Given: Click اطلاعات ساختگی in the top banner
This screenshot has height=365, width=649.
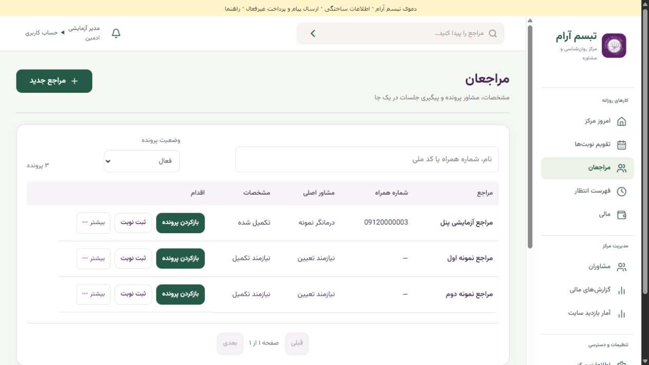Looking at the screenshot, I should [346, 9].
